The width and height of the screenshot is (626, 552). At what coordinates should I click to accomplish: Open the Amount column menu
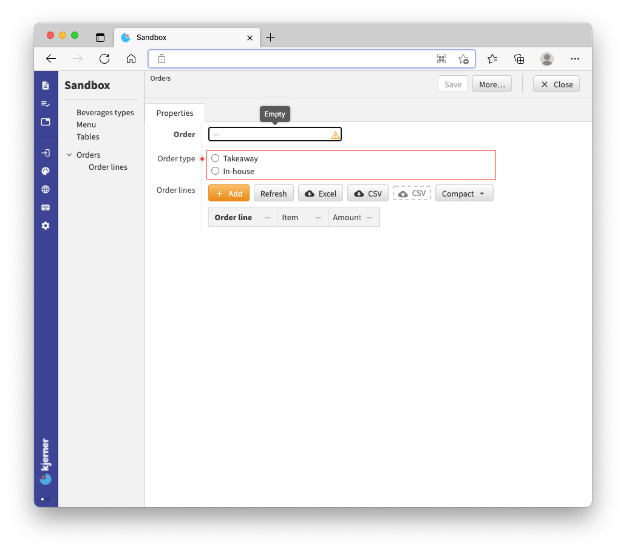pos(369,217)
